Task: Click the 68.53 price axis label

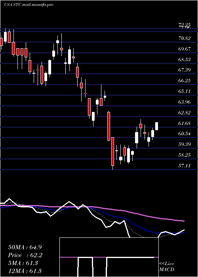Action: tap(185, 59)
